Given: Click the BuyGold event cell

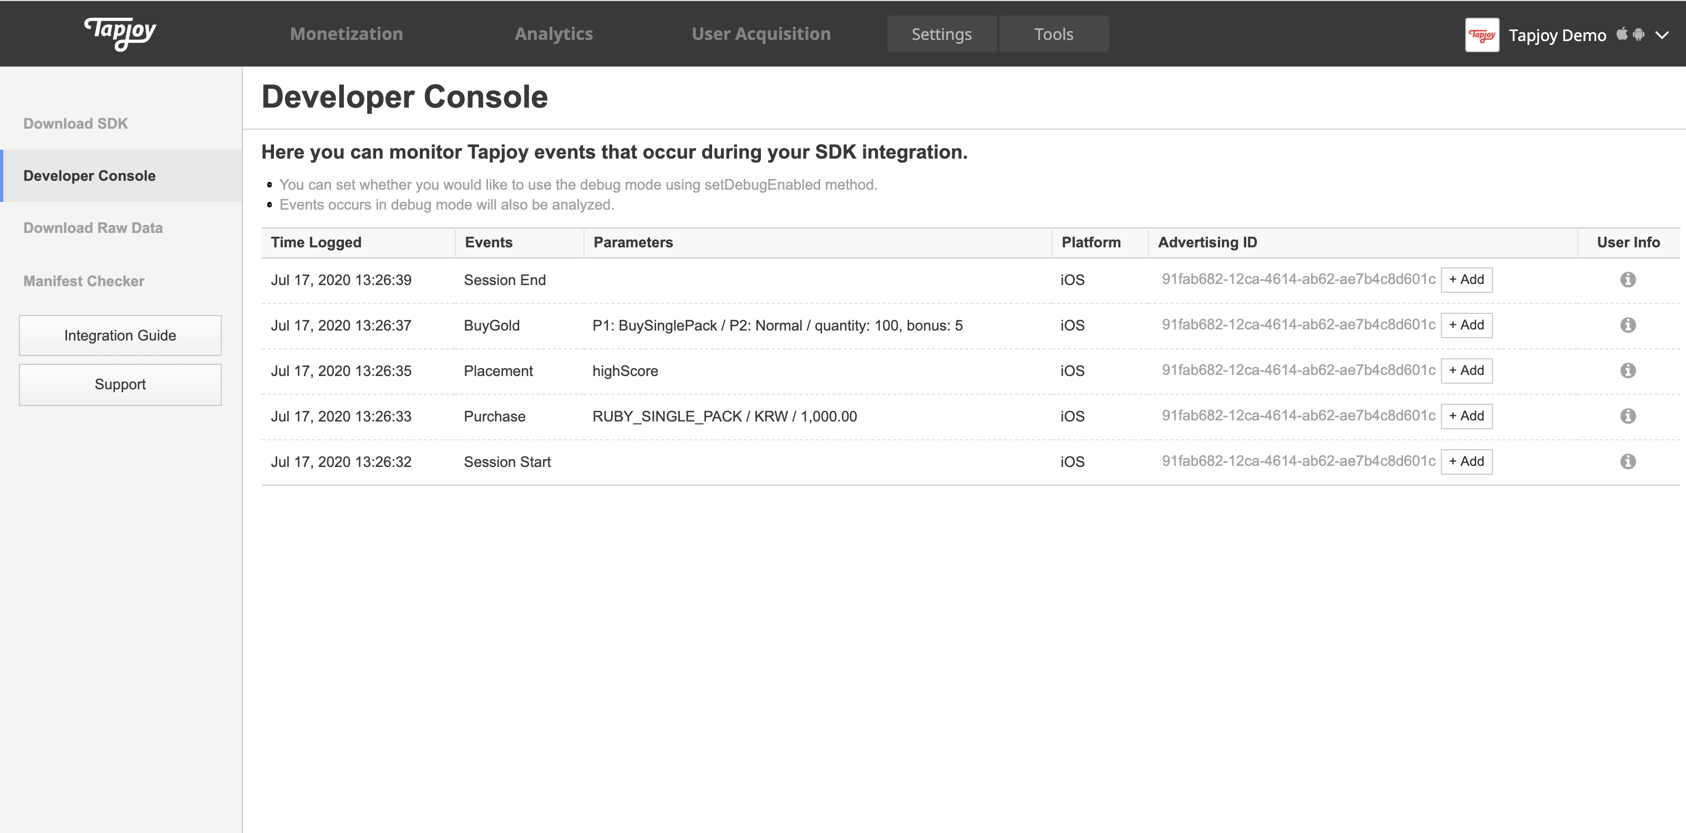Looking at the screenshot, I should 491,325.
